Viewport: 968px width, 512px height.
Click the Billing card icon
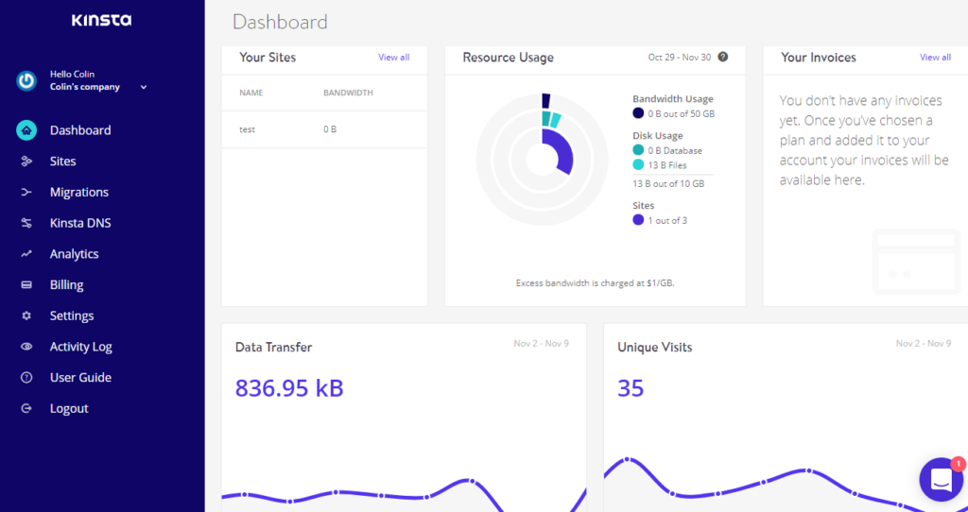[26, 285]
